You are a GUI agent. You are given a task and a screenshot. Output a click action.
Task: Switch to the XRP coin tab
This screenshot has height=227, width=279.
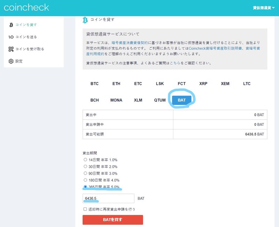click(x=203, y=84)
